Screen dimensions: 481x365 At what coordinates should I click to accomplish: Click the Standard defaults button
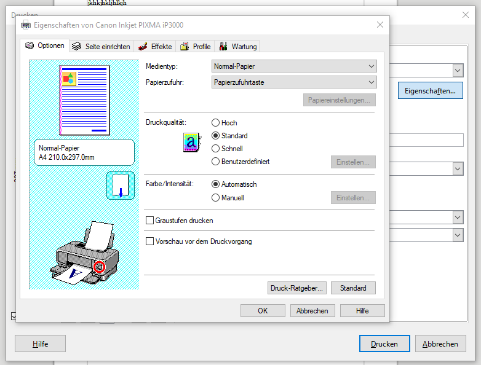(353, 288)
